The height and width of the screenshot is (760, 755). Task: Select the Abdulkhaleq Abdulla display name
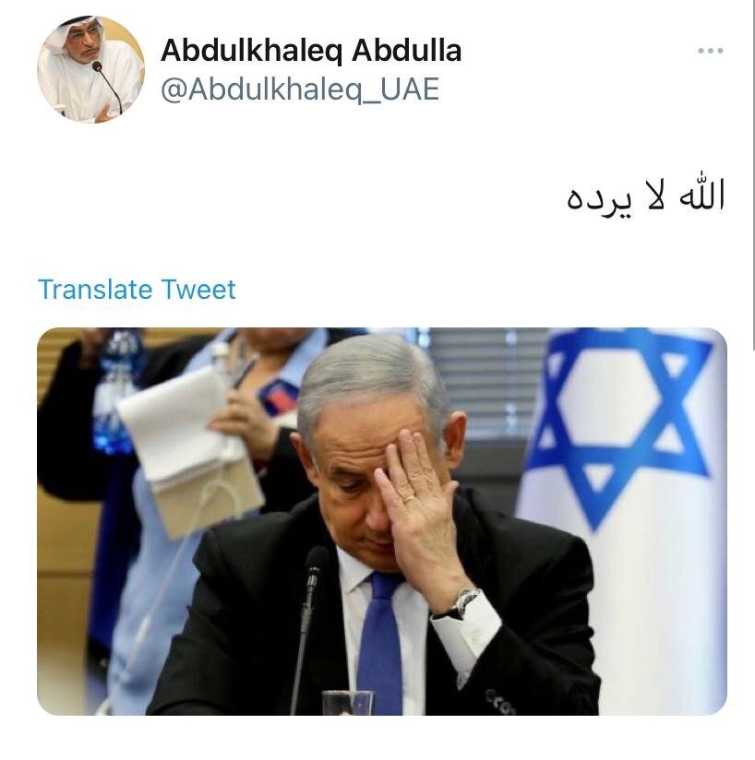tap(311, 51)
